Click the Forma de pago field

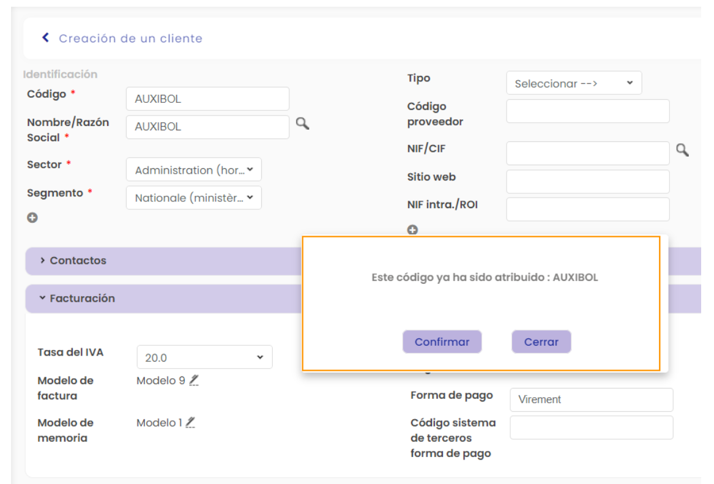590,400
